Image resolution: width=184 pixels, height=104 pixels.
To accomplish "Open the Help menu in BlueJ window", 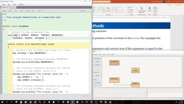I will pyautogui.click(x=112, y=54).
